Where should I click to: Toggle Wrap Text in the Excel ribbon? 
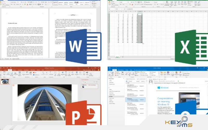pyautogui.click(x=147, y=2)
